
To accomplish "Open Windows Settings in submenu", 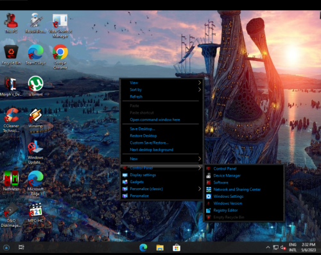I will [x=244, y=197].
